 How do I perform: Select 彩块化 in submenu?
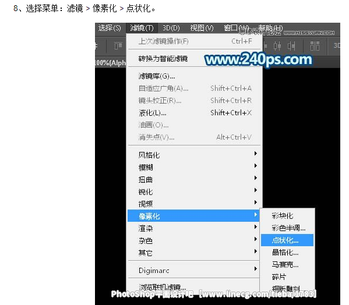(287, 215)
